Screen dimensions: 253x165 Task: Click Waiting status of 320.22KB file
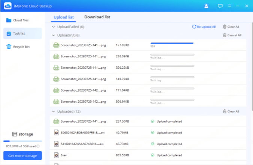coord(157,69)
